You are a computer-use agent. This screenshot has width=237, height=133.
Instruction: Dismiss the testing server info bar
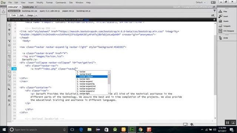pos(214,20)
